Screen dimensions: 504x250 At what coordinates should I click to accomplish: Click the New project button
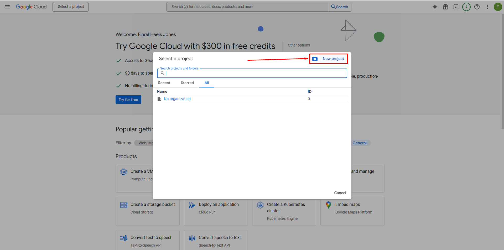[328, 59]
